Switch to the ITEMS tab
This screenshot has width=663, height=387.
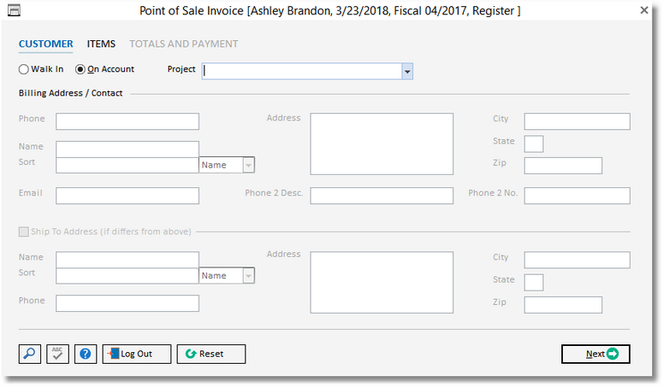[x=101, y=44]
